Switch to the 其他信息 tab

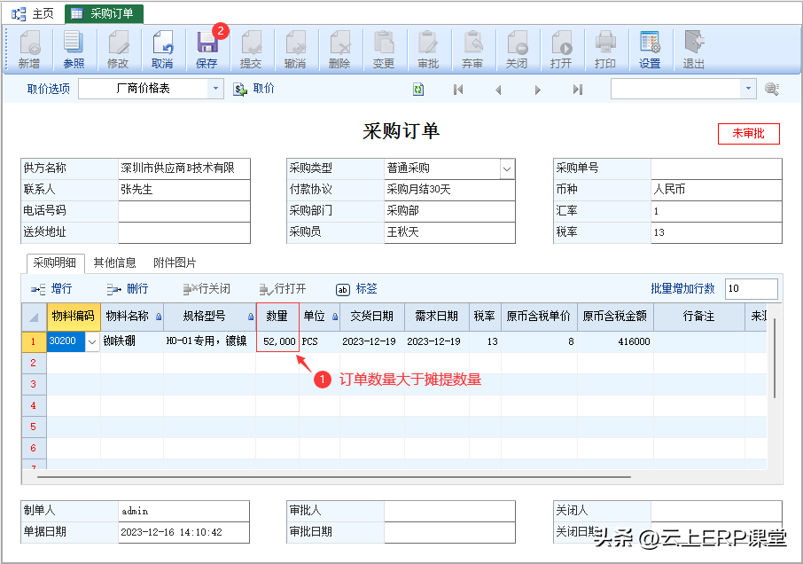(x=114, y=262)
